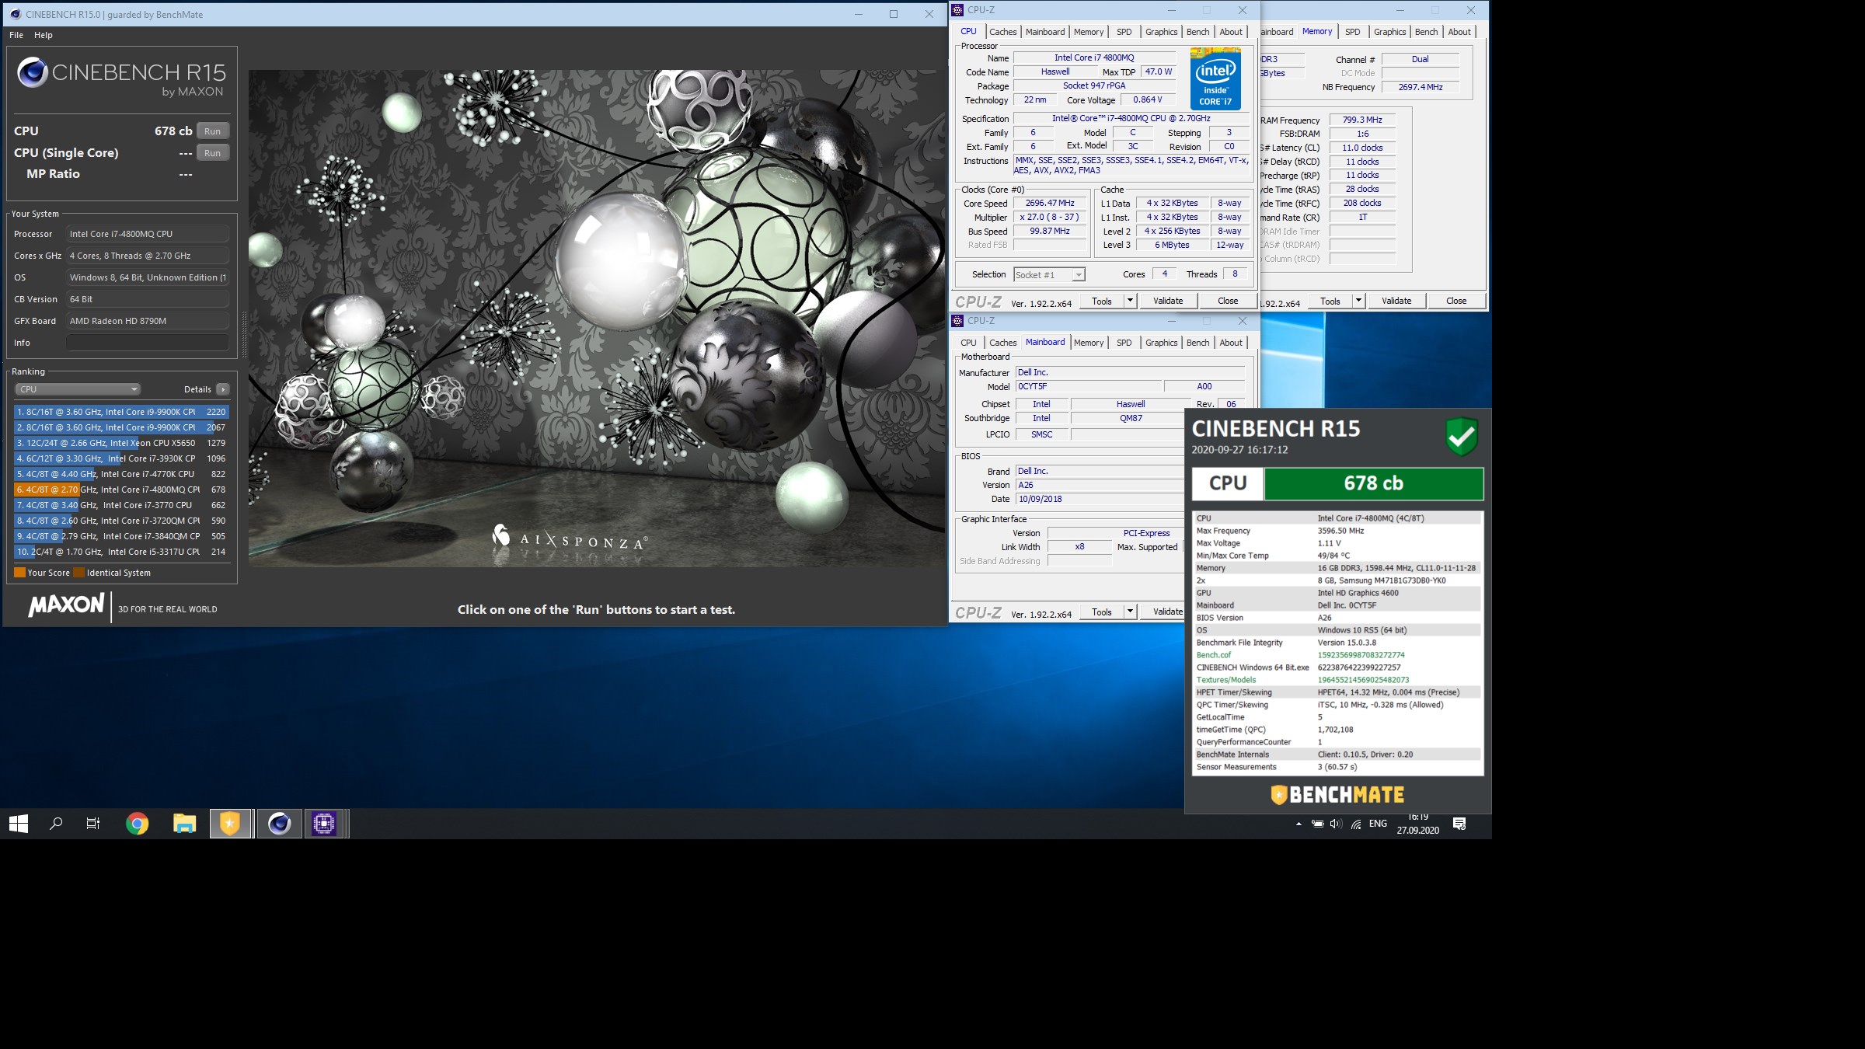
Task: Select Memory tab in mainboard CPU-Z window
Action: [x=1088, y=343]
